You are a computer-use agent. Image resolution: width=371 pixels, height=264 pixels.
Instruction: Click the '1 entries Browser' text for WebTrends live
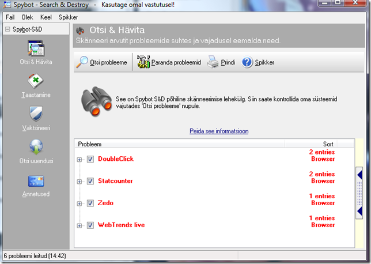click(322, 221)
